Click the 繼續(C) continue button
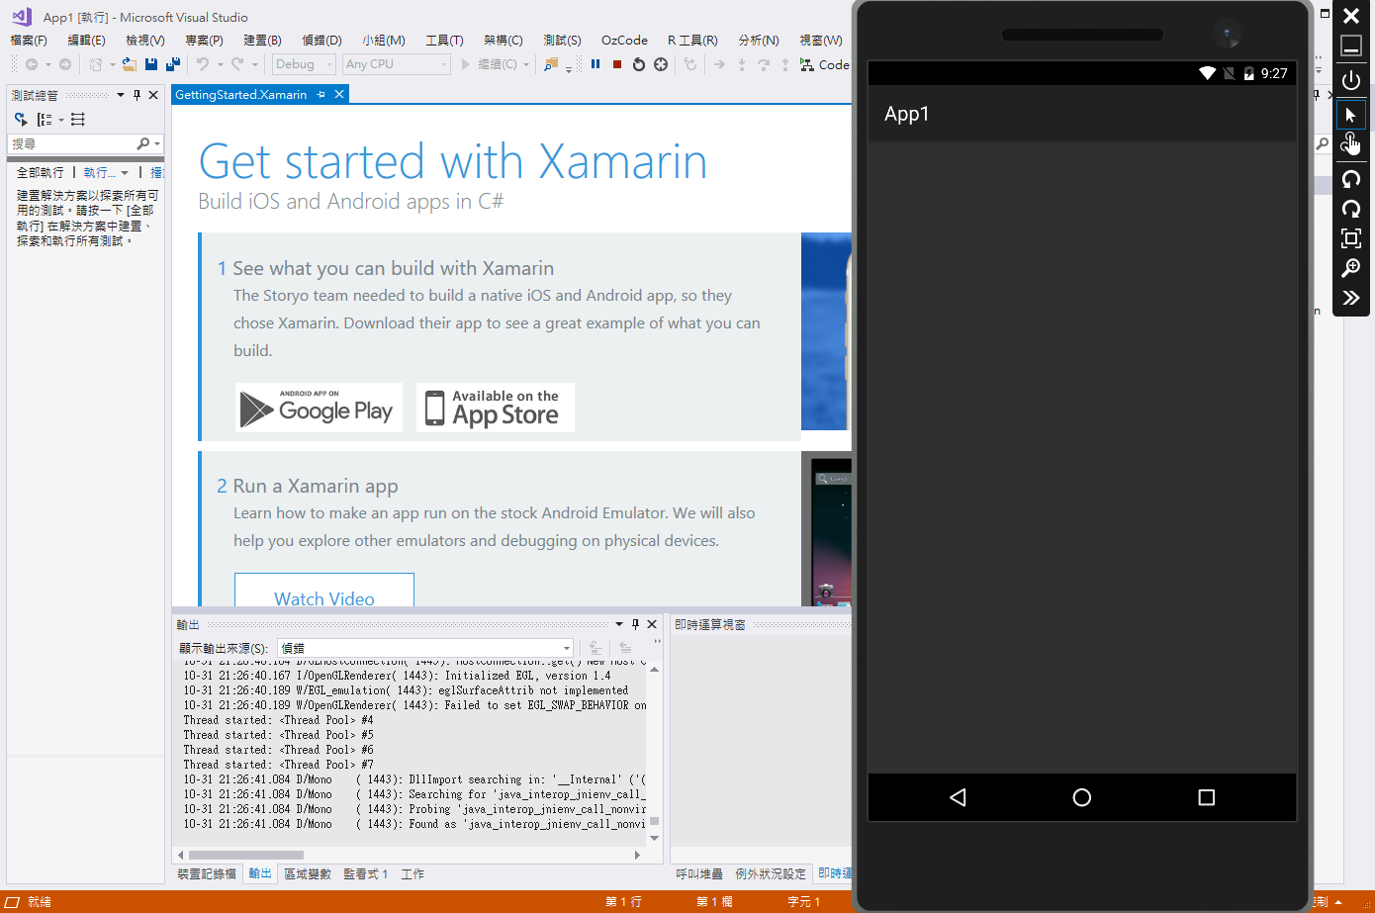This screenshot has width=1375, height=913. pyautogui.click(x=489, y=64)
